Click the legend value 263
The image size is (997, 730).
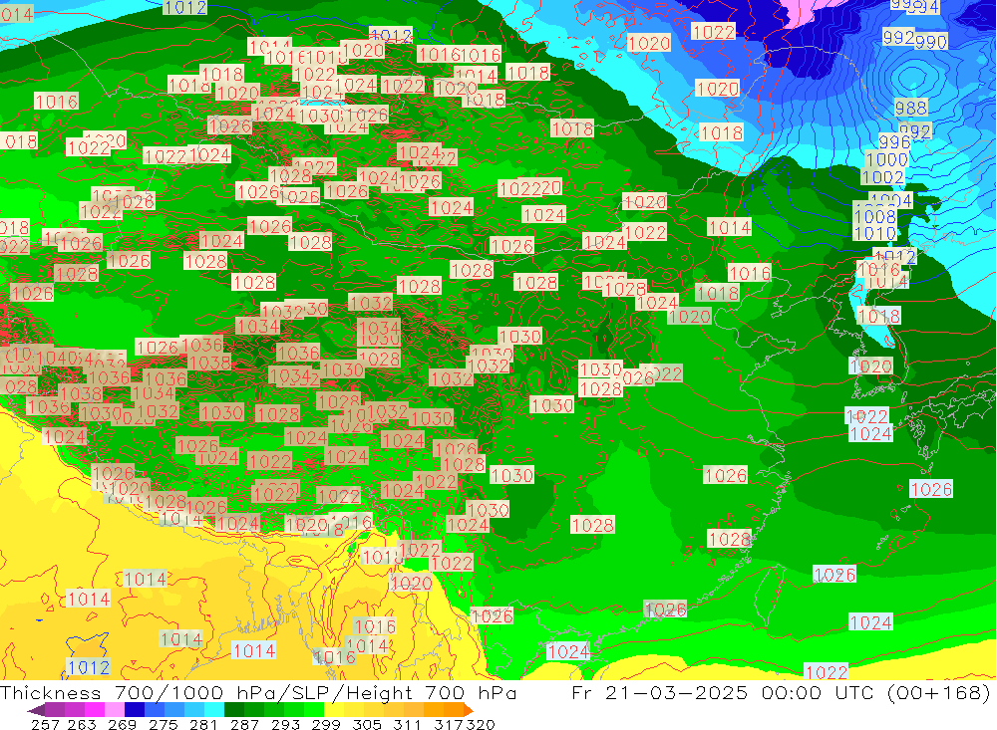pos(82,724)
